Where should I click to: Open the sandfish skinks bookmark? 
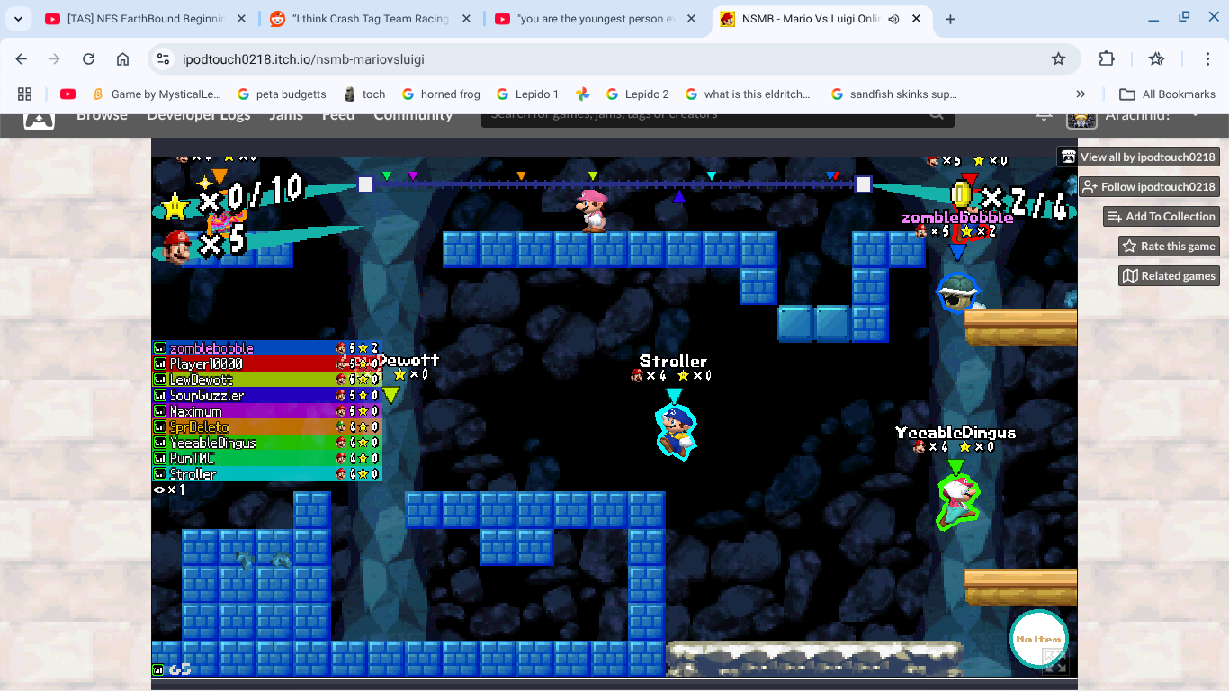894,94
